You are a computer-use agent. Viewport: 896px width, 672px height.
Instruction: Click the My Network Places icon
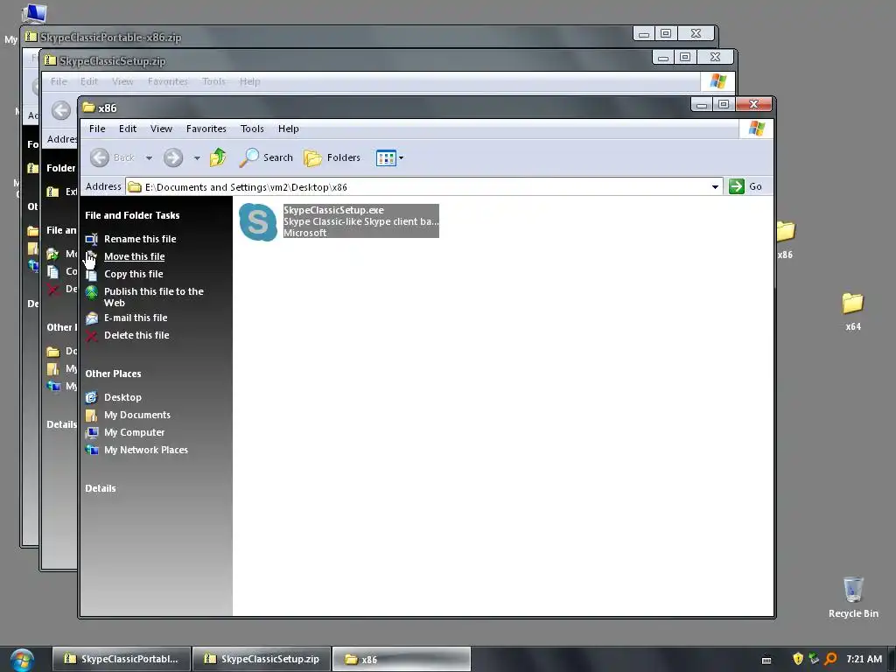[x=91, y=451]
